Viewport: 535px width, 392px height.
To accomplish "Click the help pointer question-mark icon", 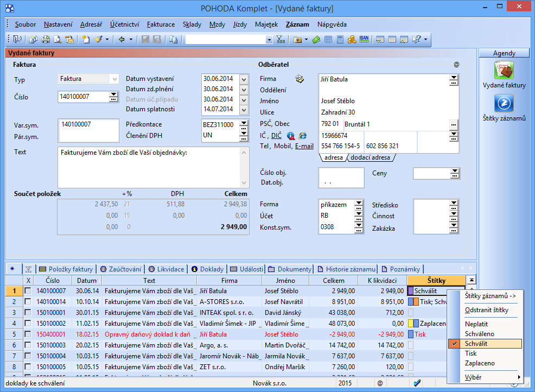I will (416, 40).
